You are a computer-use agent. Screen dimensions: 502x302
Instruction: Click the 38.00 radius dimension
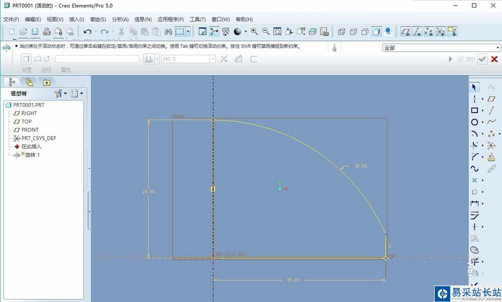360,166
